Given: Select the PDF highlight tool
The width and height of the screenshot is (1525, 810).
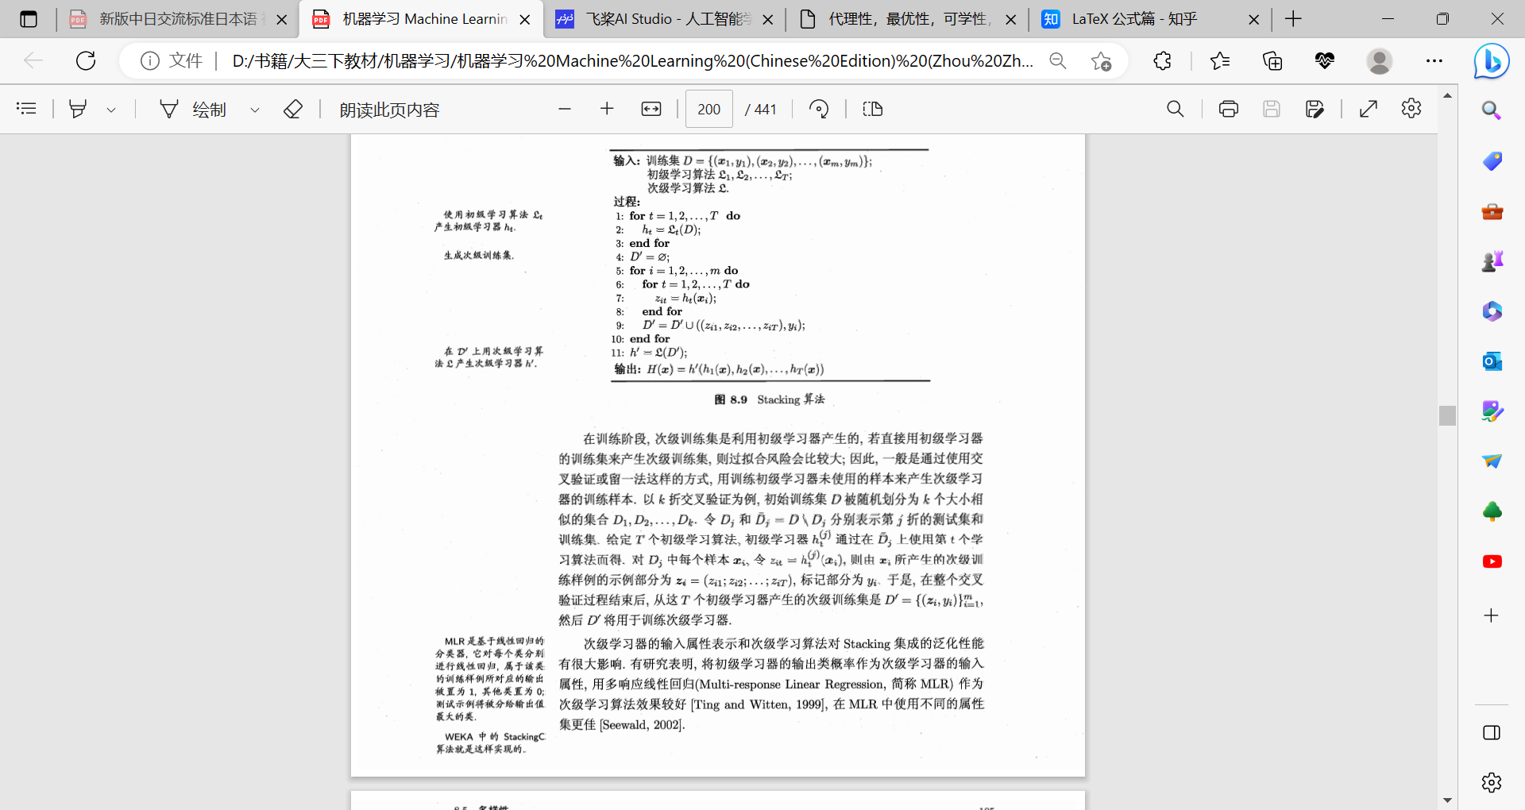Looking at the screenshot, I should coord(78,109).
